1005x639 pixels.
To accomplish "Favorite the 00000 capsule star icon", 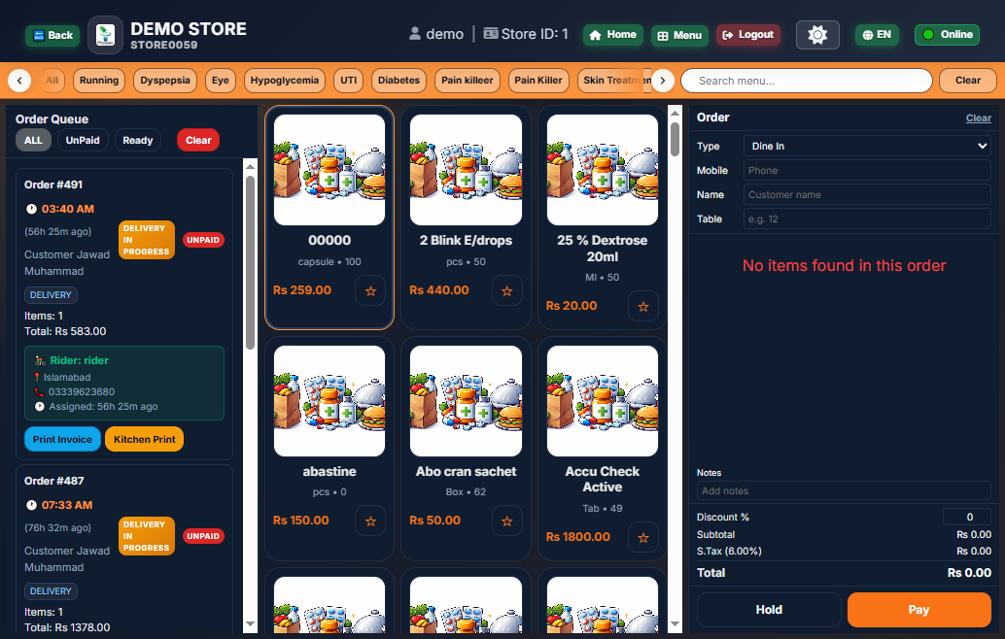I will point(370,290).
